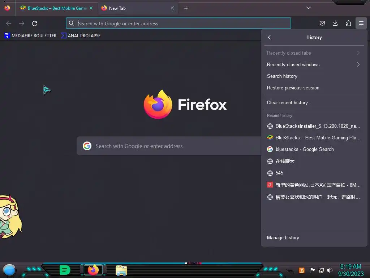Screen dimensions: 370x278
Task: Click the Google G logo in search box
Action: 87,146
